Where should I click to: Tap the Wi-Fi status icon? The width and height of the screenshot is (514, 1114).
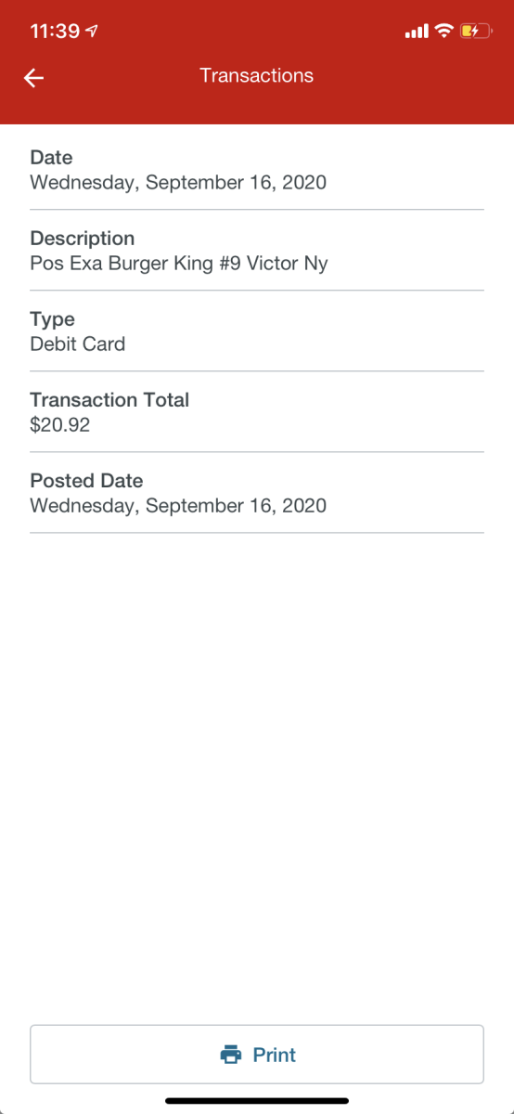tap(443, 31)
